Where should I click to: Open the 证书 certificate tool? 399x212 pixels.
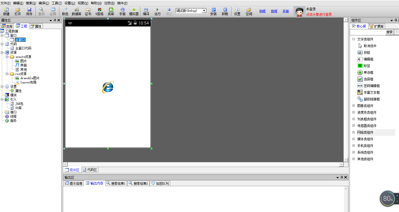(88, 11)
